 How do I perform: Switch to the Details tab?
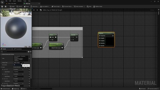coord(4,49)
